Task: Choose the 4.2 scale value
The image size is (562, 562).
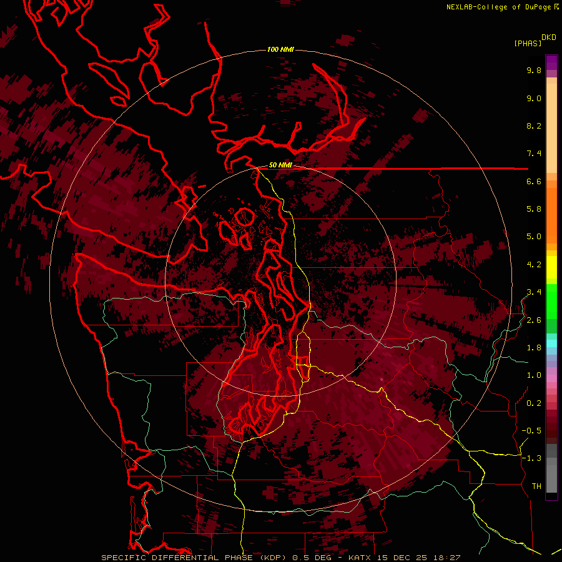Action: point(534,265)
